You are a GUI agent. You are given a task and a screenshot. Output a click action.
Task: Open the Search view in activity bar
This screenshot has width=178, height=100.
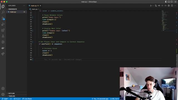pos(3,12)
